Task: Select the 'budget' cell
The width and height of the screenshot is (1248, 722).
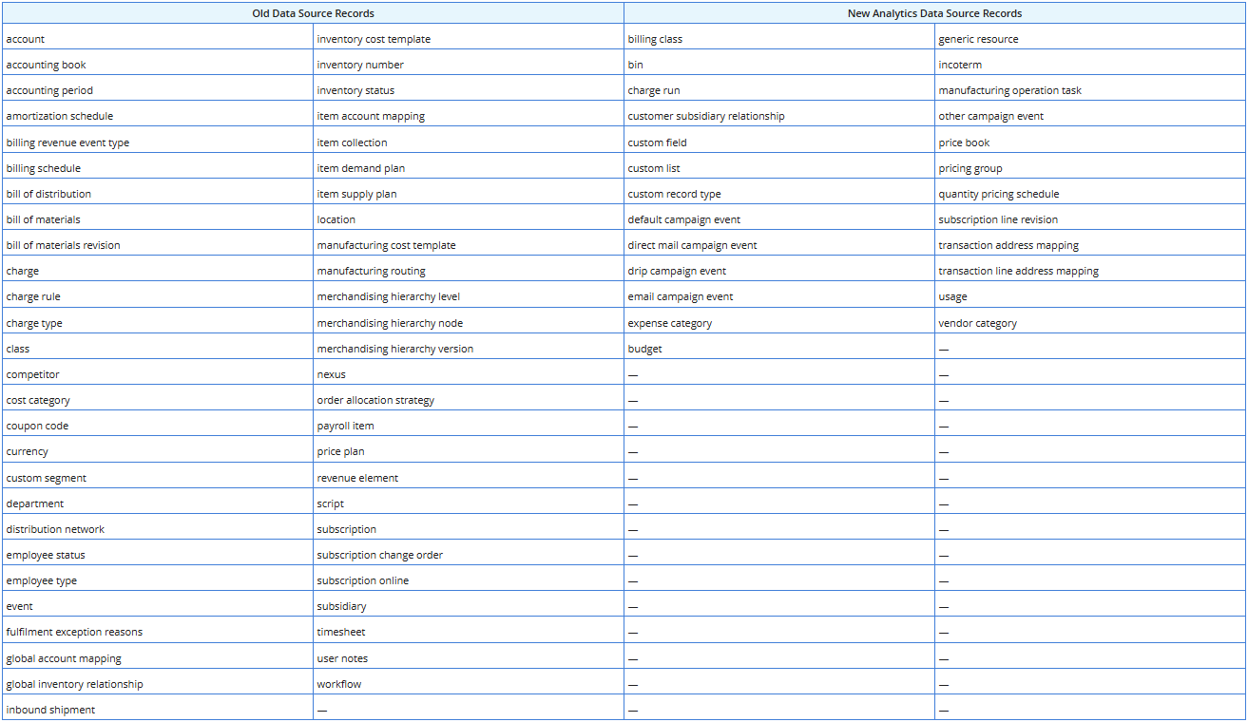Action: click(x=644, y=349)
